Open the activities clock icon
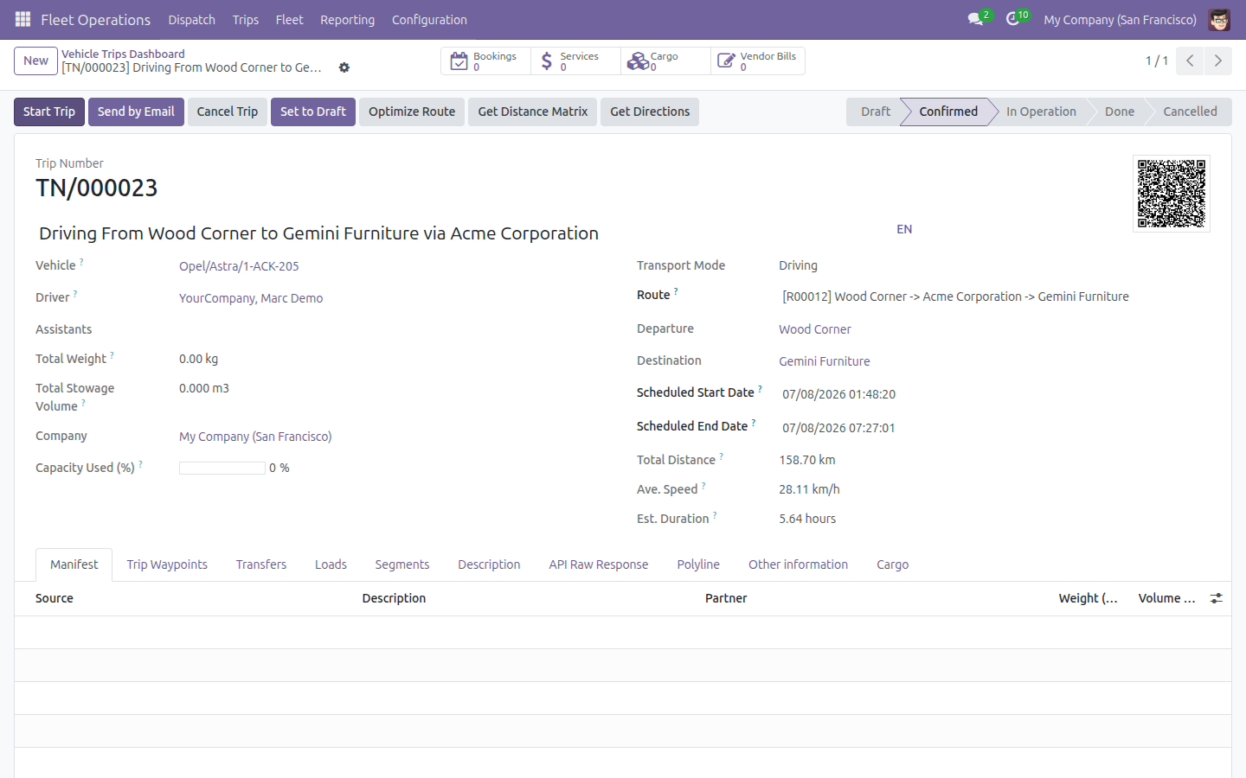Viewport: 1246px width, 778px height. (x=1015, y=19)
